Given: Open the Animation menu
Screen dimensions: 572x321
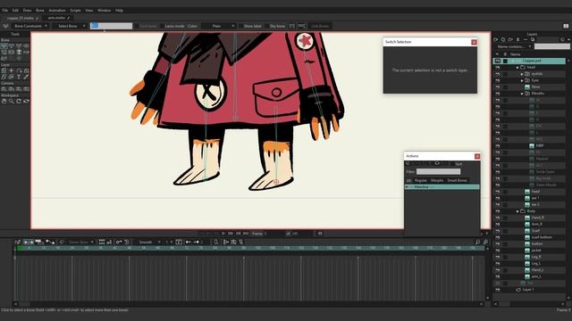Looking at the screenshot, I should (x=57, y=11).
